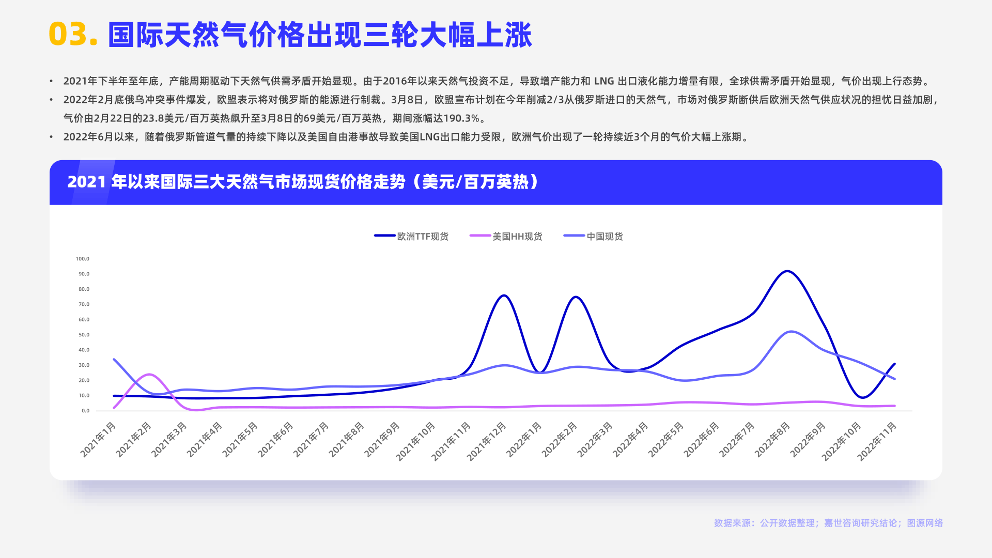Click the third bullet point marker

coord(51,137)
